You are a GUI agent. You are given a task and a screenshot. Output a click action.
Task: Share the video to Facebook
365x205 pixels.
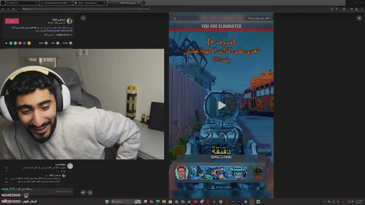(11, 43)
